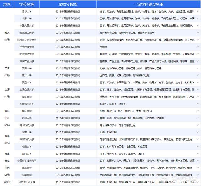Expand the 中南大学 row chevron
Viewport: 201px width, 186px height.
[x=198, y=146]
